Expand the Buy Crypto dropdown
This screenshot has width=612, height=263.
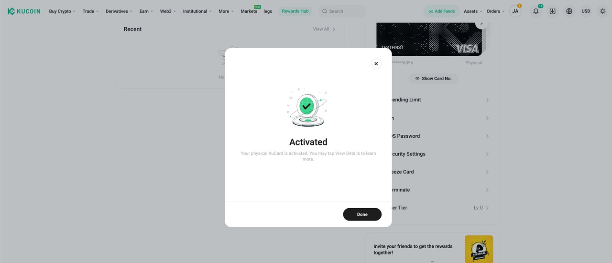coord(62,11)
